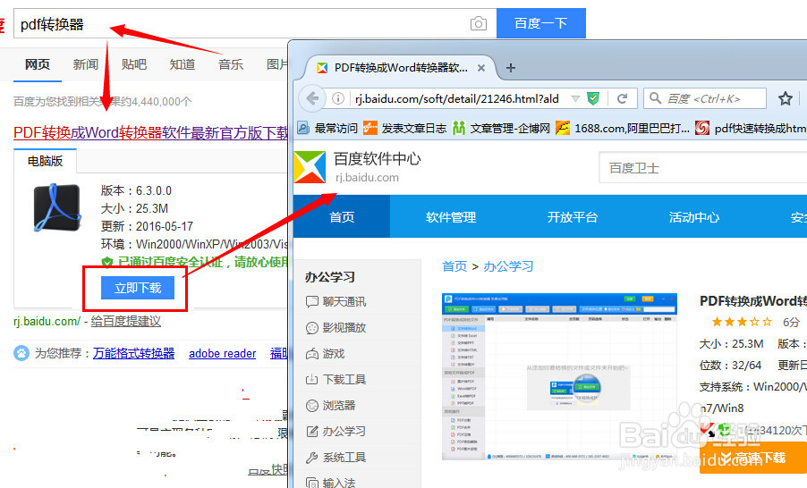Click the Baidu paw icon beside 为您推荐
The height and width of the screenshot is (488, 807).
tap(21, 353)
